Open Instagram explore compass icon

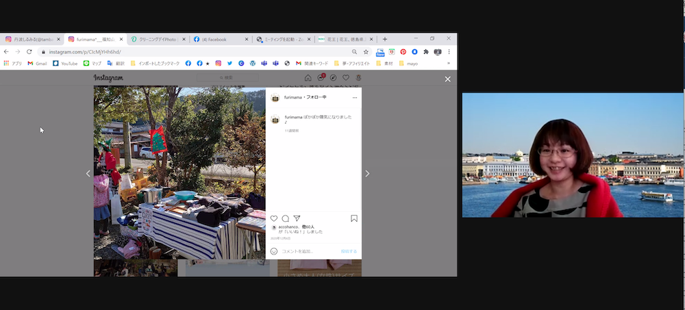tap(333, 78)
